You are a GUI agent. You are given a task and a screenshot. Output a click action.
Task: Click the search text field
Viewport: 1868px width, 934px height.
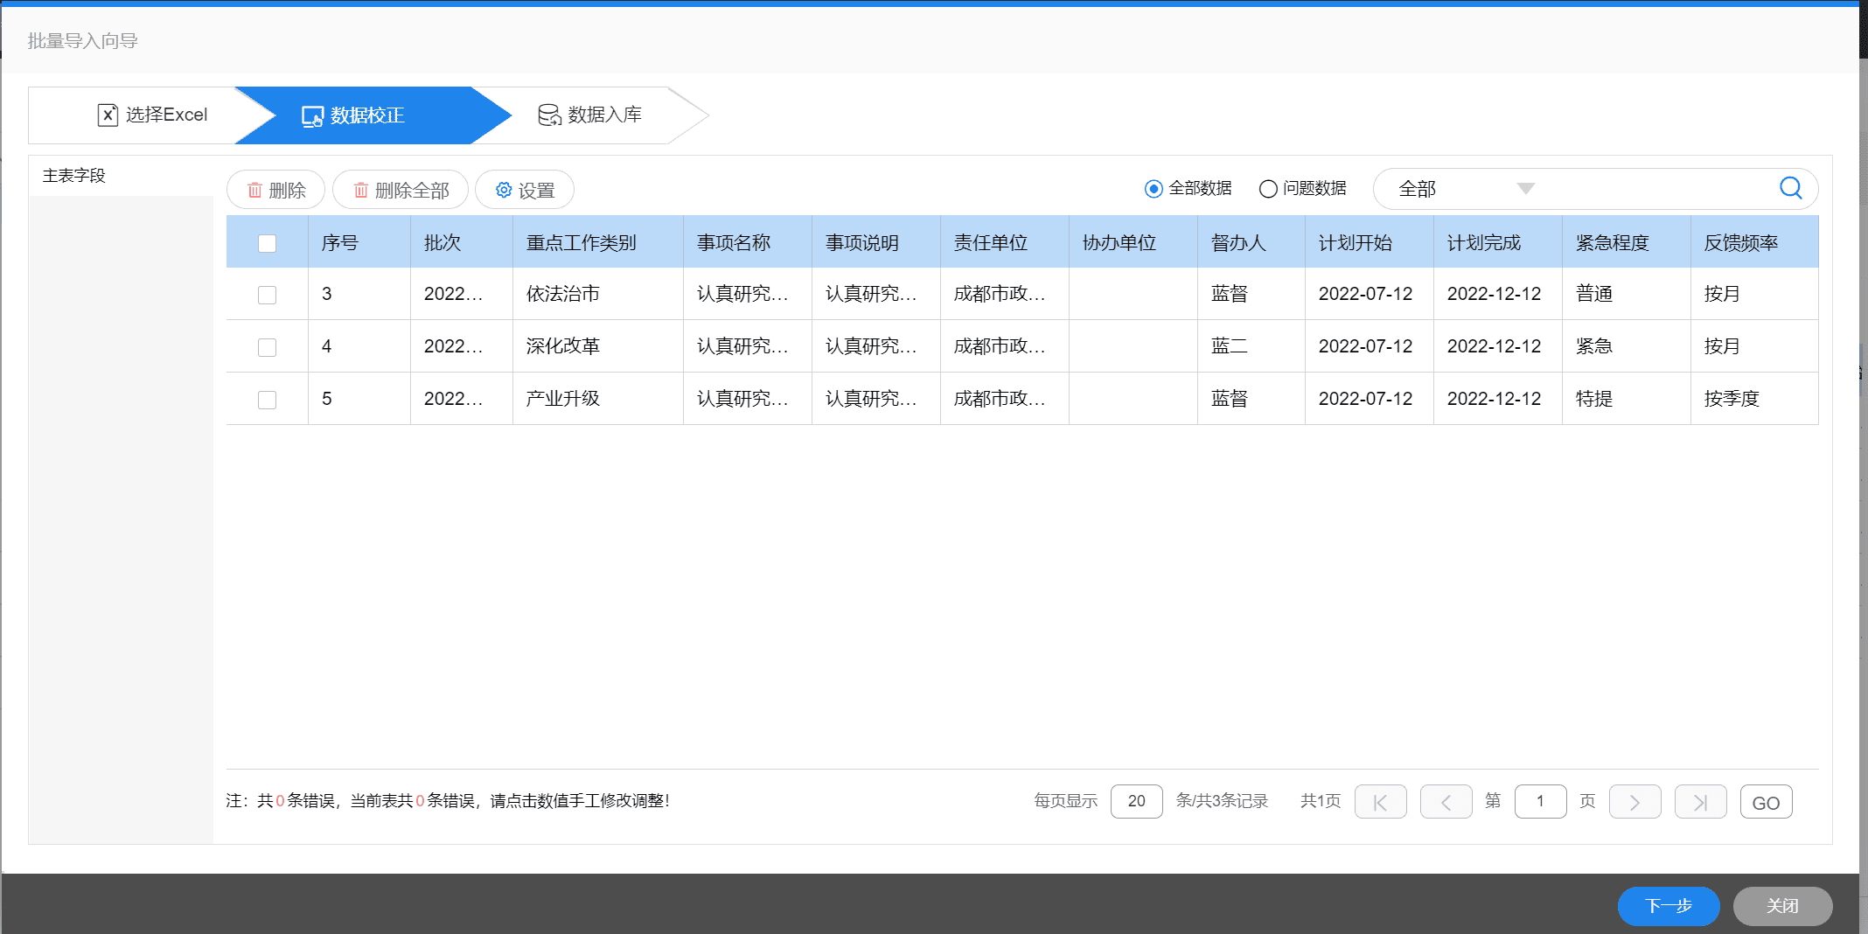(x=1657, y=189)
